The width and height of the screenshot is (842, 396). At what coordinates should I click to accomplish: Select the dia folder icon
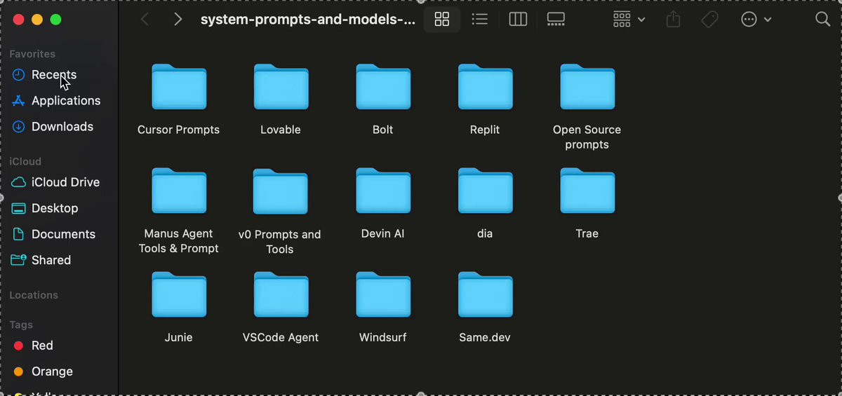(x=485, y=191)
